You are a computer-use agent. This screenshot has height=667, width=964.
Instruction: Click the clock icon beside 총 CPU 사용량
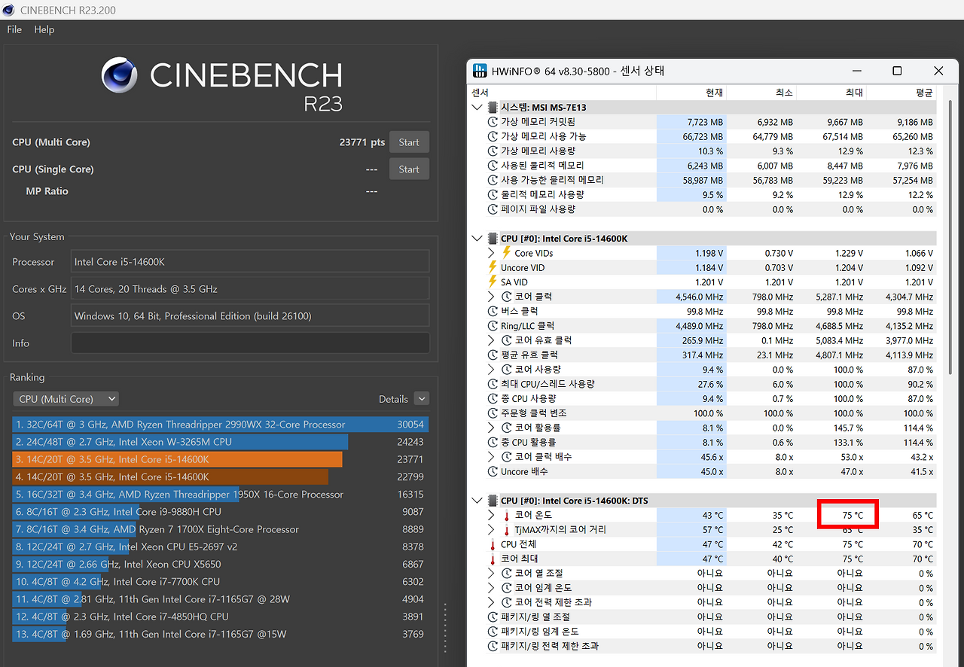coord(493,398)
